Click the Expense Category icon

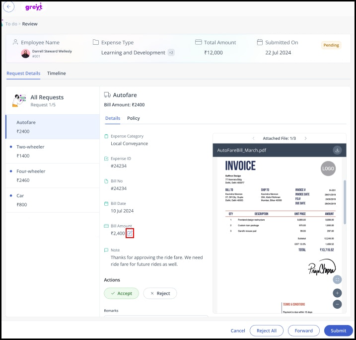click(x=106, y=136)
